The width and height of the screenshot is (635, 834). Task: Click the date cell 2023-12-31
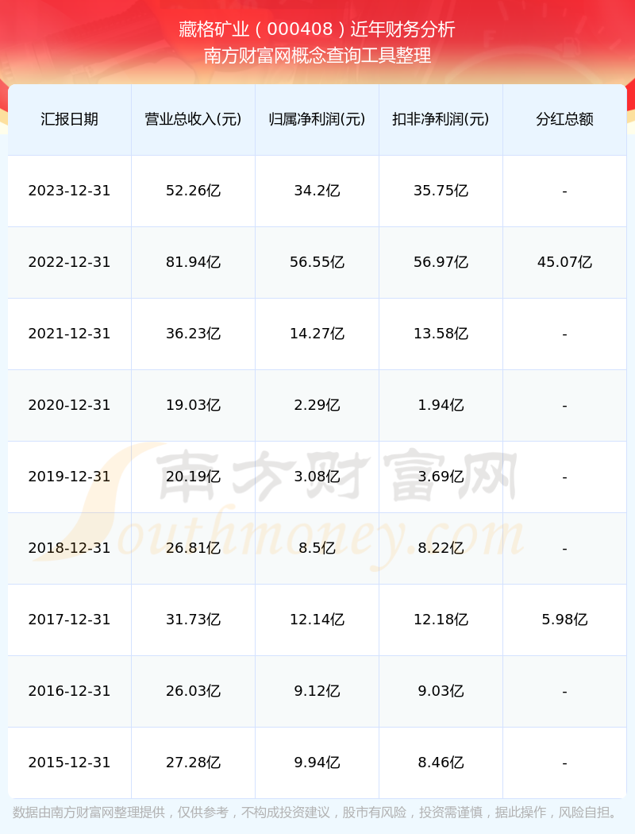coord(70,191)
